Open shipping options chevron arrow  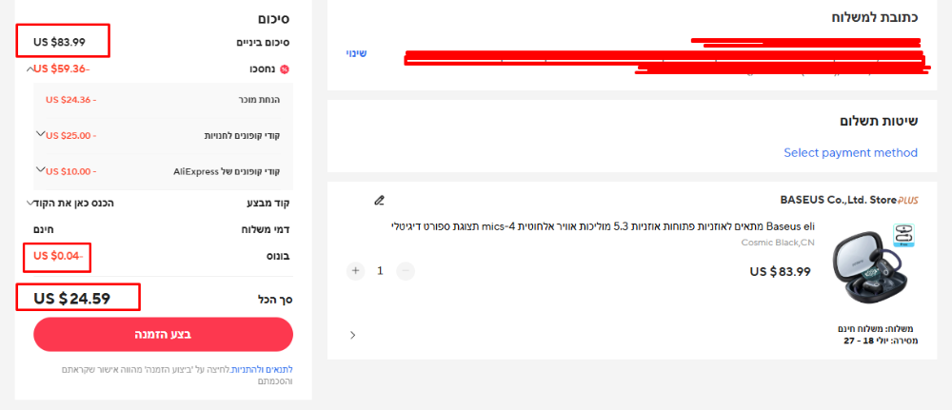pyautogui.click(x=353, y=335)
